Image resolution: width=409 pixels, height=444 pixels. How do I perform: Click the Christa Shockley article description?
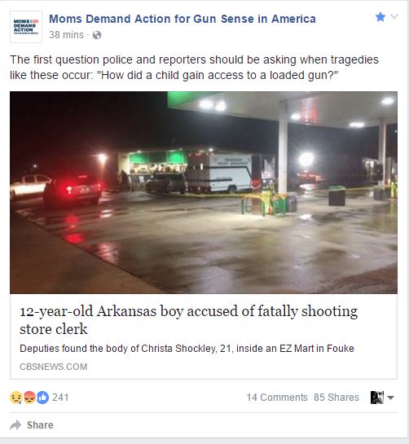click(187, 349)
